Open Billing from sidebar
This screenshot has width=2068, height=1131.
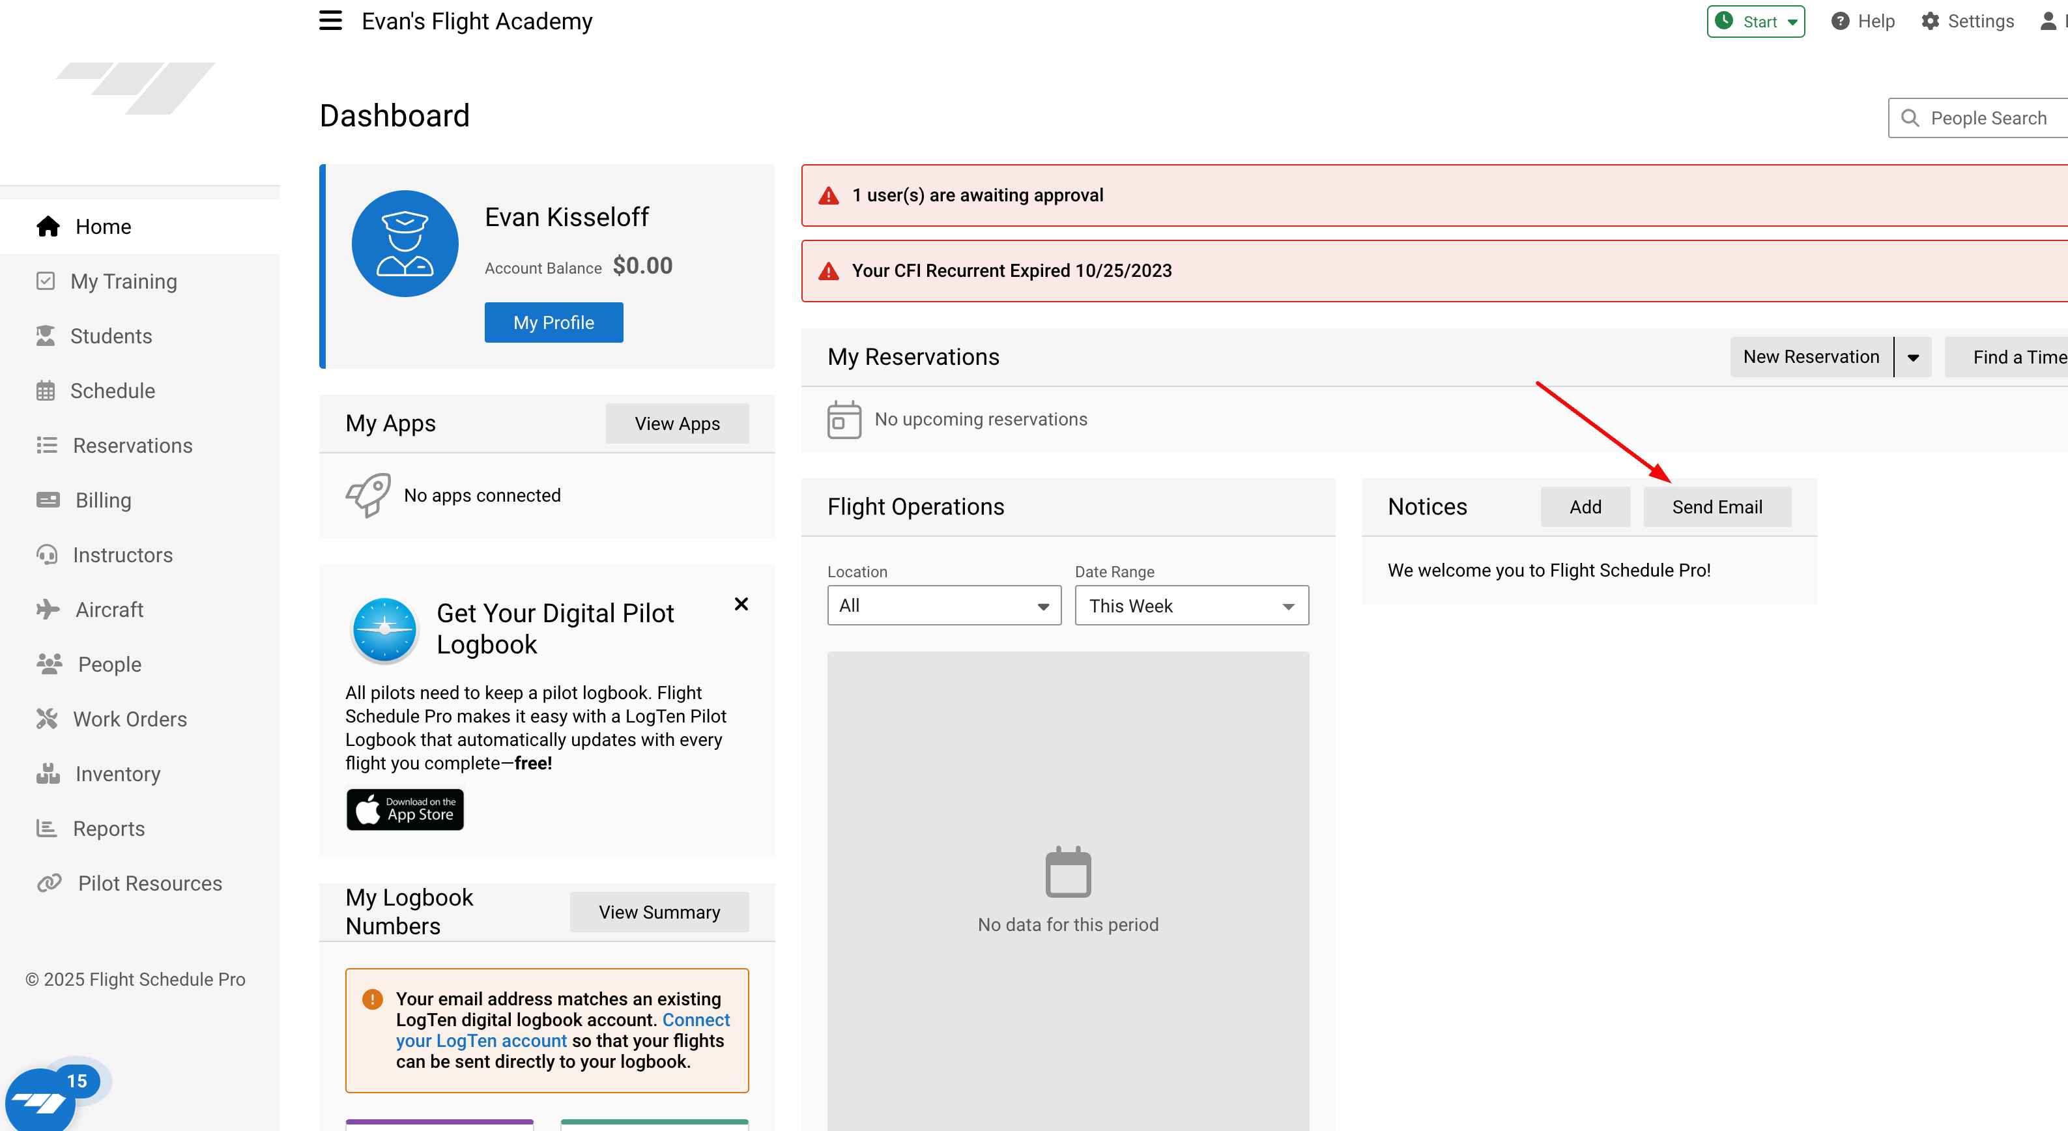139,500
